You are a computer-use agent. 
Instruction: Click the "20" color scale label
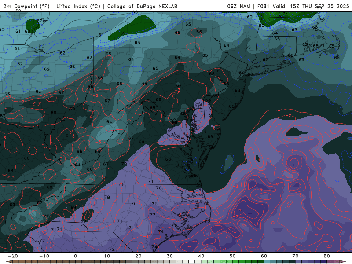(x=138, y=256)
